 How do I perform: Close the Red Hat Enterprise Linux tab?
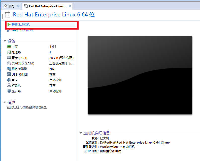(70, 6)
